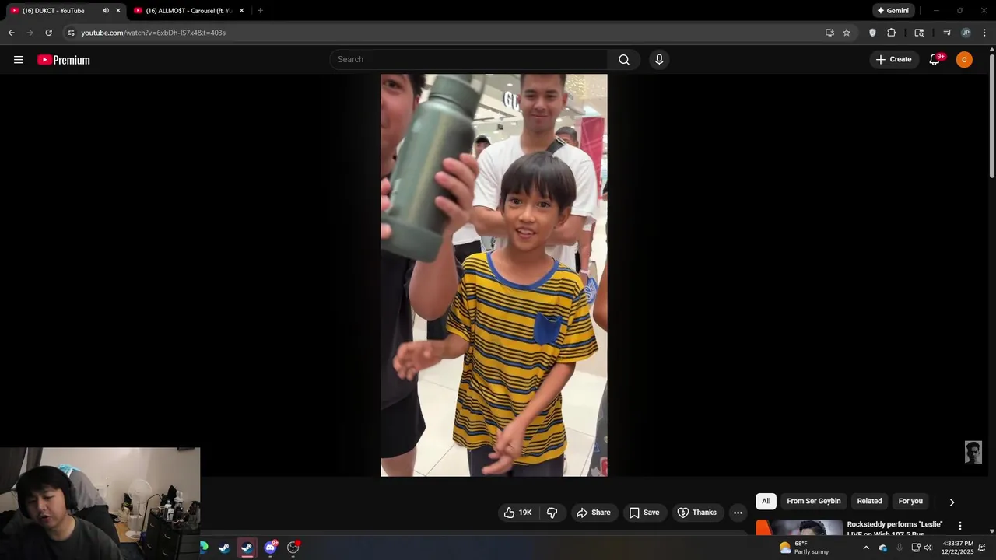996x560 pixels.
Task: Install app from address bar icon
Action: [829, 33]
